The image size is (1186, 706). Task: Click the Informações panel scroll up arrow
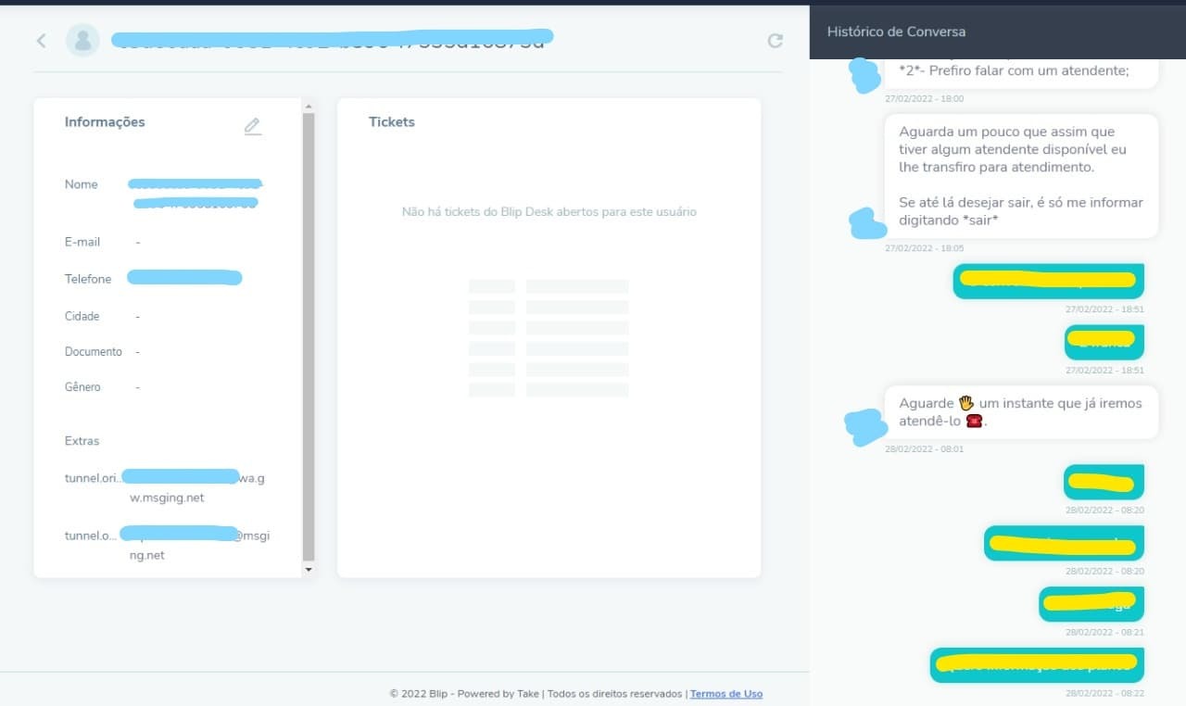click(x=309, y=106)
